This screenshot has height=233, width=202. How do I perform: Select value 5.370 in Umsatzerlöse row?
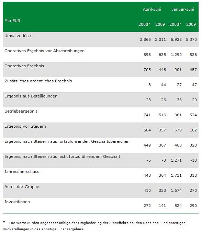191,39
